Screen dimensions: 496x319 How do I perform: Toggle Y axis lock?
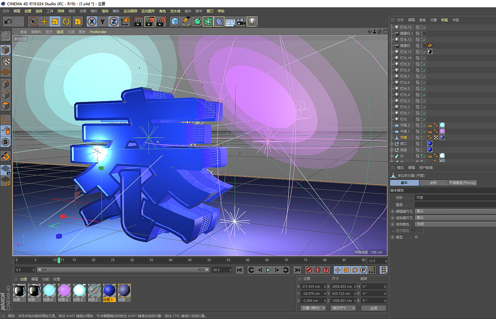103,22
